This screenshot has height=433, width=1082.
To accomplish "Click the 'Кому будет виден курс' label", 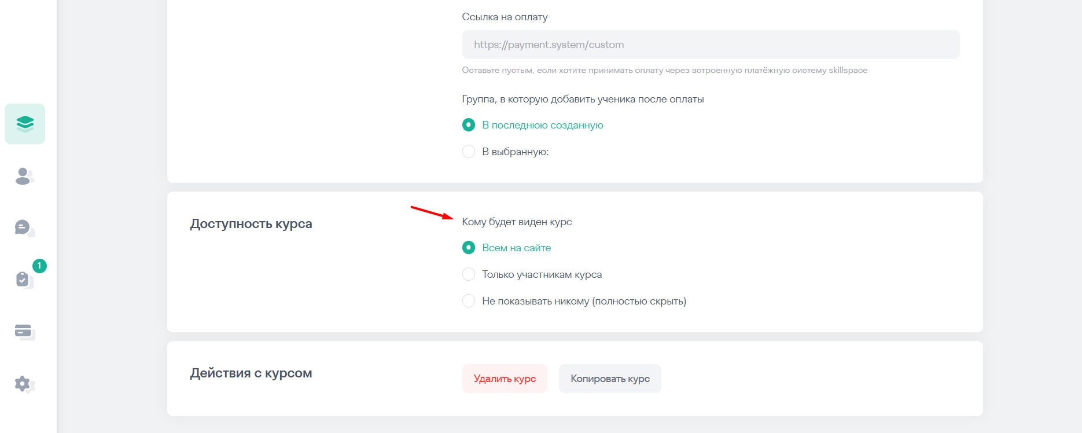I will pyautogui.click(x=517, y=222).
